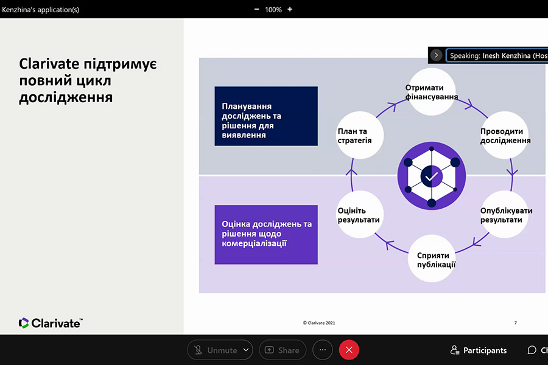Expand the active speaker panel chevron

(436, 55)
